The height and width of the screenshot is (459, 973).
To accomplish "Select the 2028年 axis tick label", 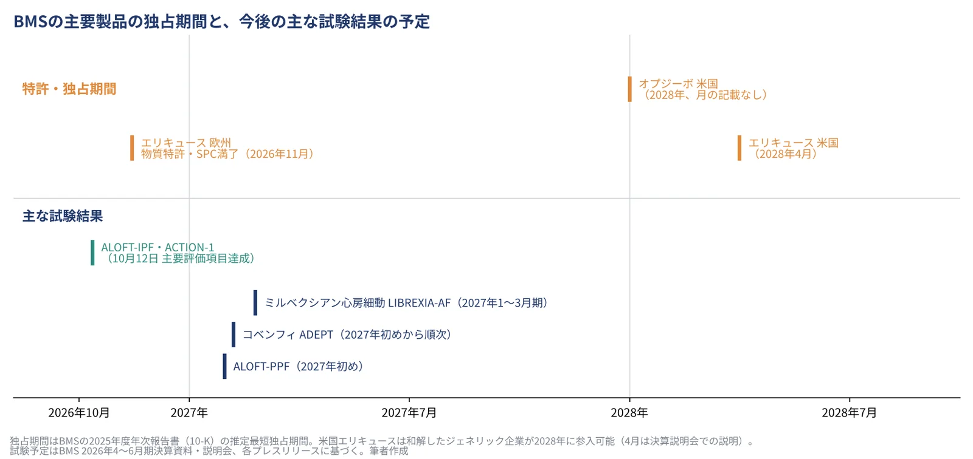I will [629, 413].
